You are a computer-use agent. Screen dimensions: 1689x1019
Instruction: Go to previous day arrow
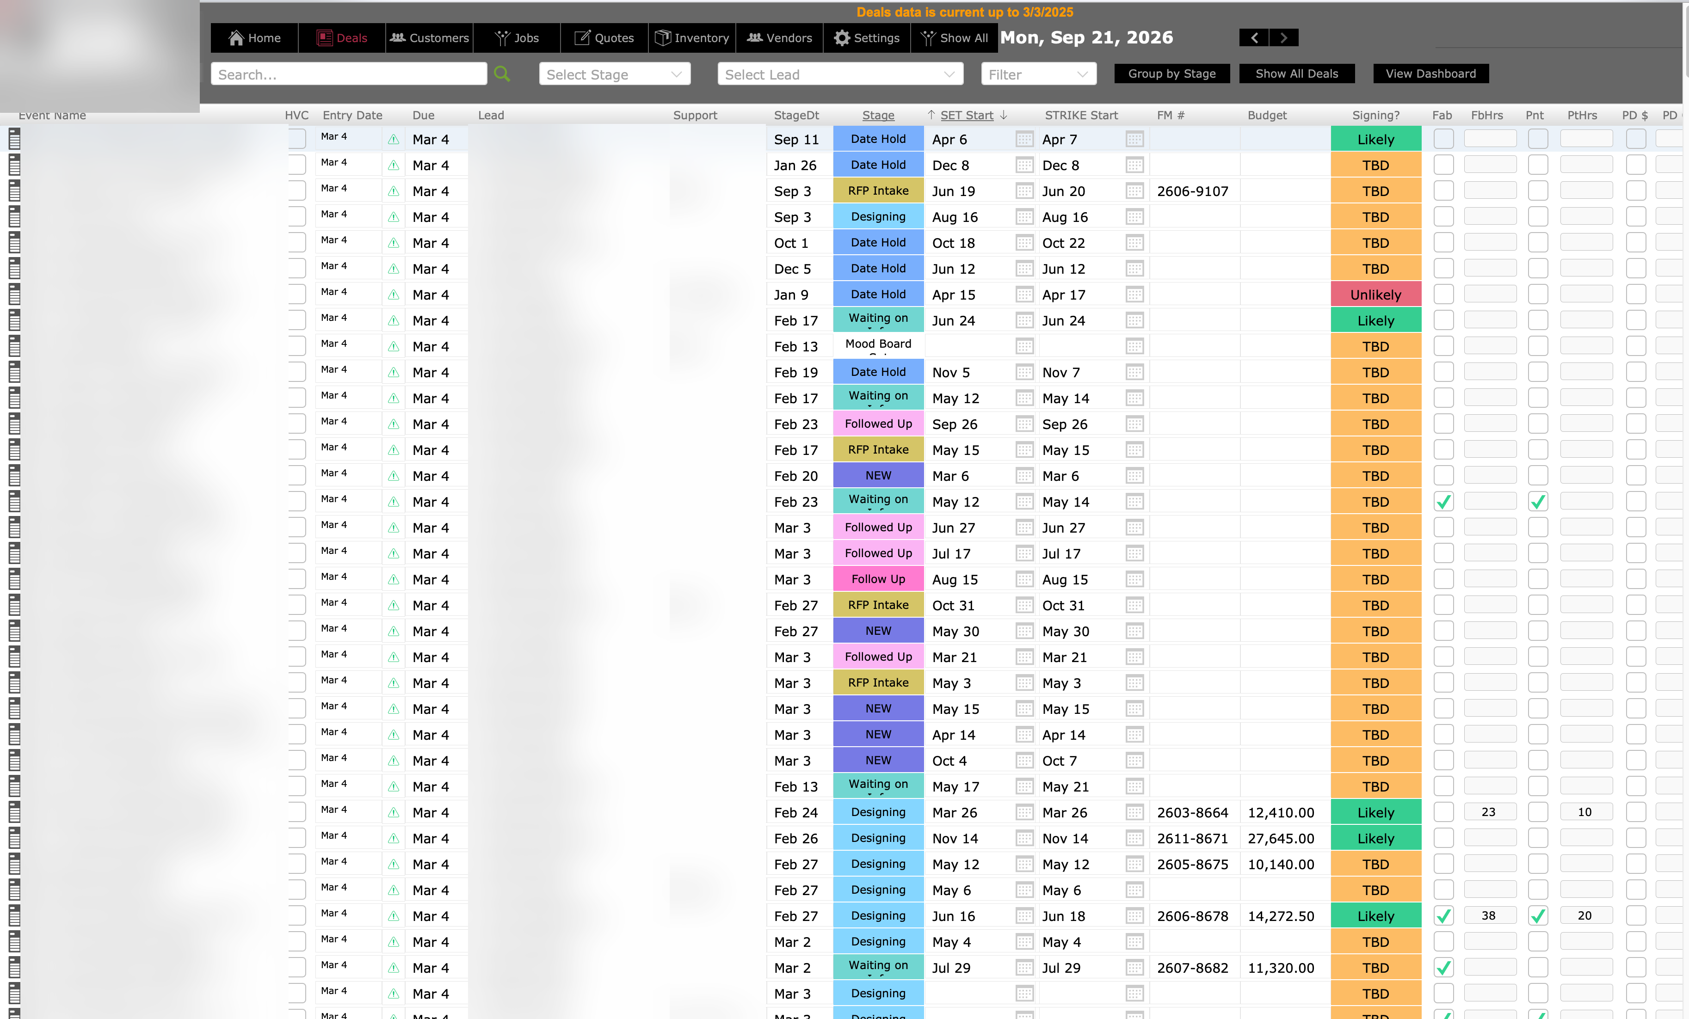click(x=1254, y=38)
